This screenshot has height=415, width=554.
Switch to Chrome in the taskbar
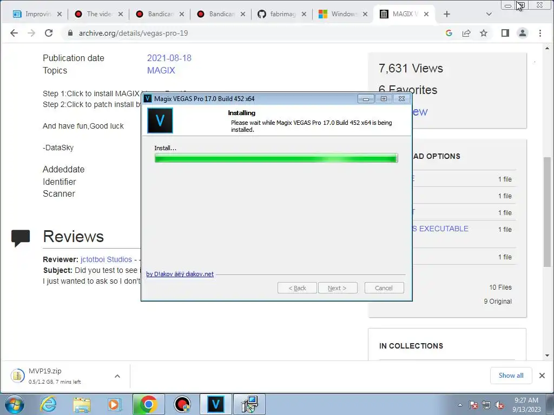(148, 404)
